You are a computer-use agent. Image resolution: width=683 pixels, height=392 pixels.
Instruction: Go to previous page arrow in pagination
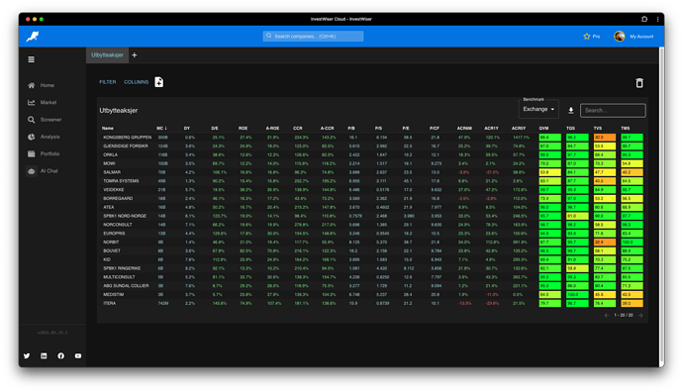607,315
